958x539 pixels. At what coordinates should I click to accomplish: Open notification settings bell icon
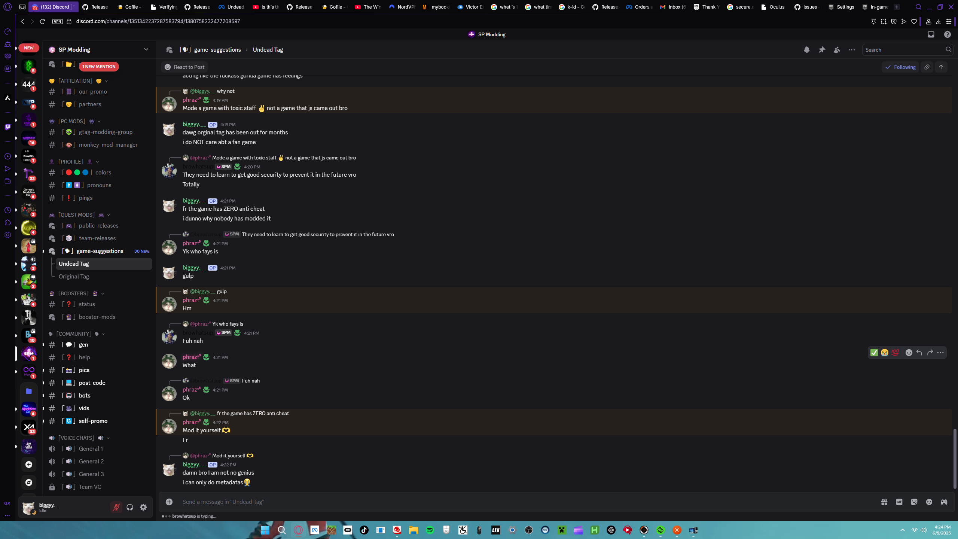click(x=806, y=50)
